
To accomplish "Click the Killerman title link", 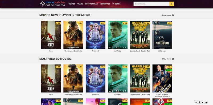I will point(162,51).
